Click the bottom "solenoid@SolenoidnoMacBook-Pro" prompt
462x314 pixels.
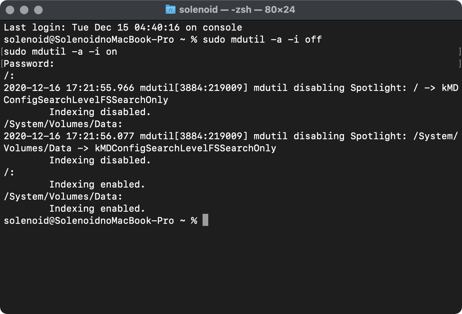pos(89,221)
